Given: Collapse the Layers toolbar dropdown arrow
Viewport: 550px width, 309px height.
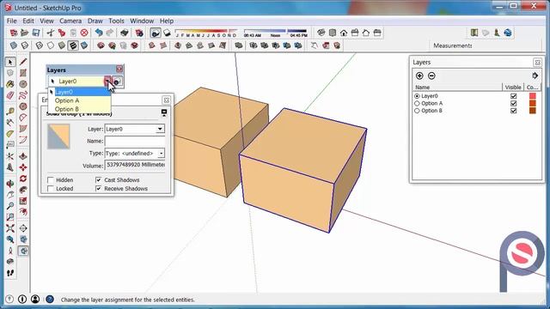Looking at the screenshot, I should tap(107, 82).
